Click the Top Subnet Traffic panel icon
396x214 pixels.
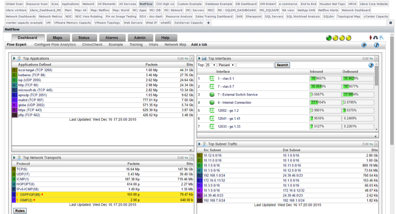tap(204, 144)
